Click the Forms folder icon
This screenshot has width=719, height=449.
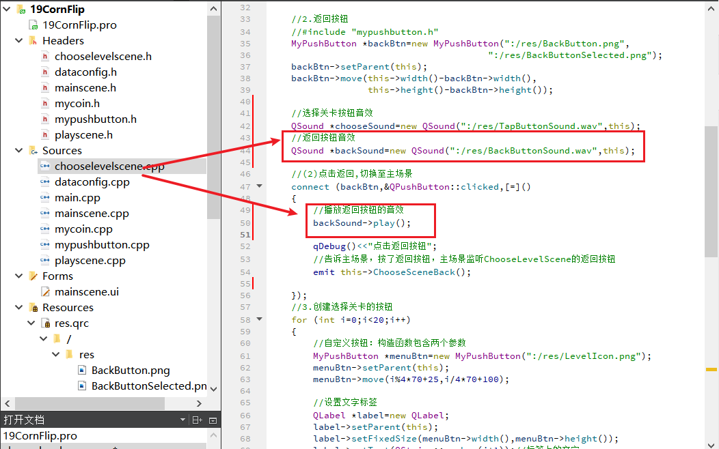(x=33, y=276)
